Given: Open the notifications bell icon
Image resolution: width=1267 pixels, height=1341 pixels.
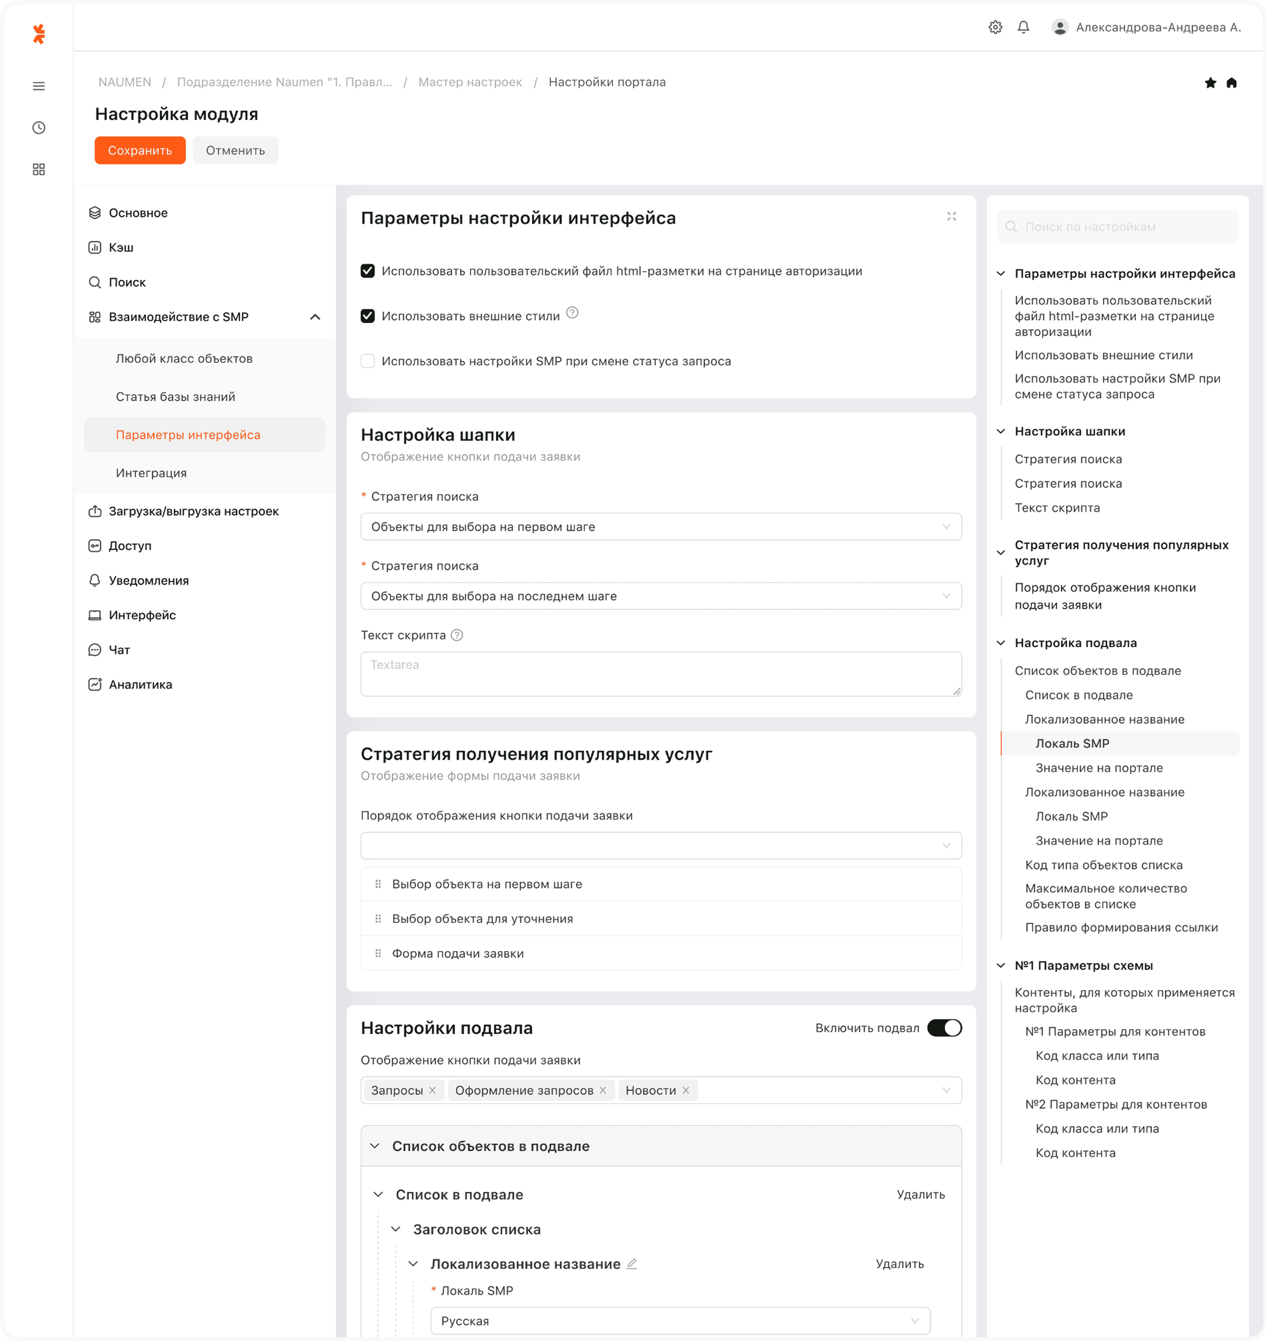Looking at the screenshot, I should click(1023, 27).
